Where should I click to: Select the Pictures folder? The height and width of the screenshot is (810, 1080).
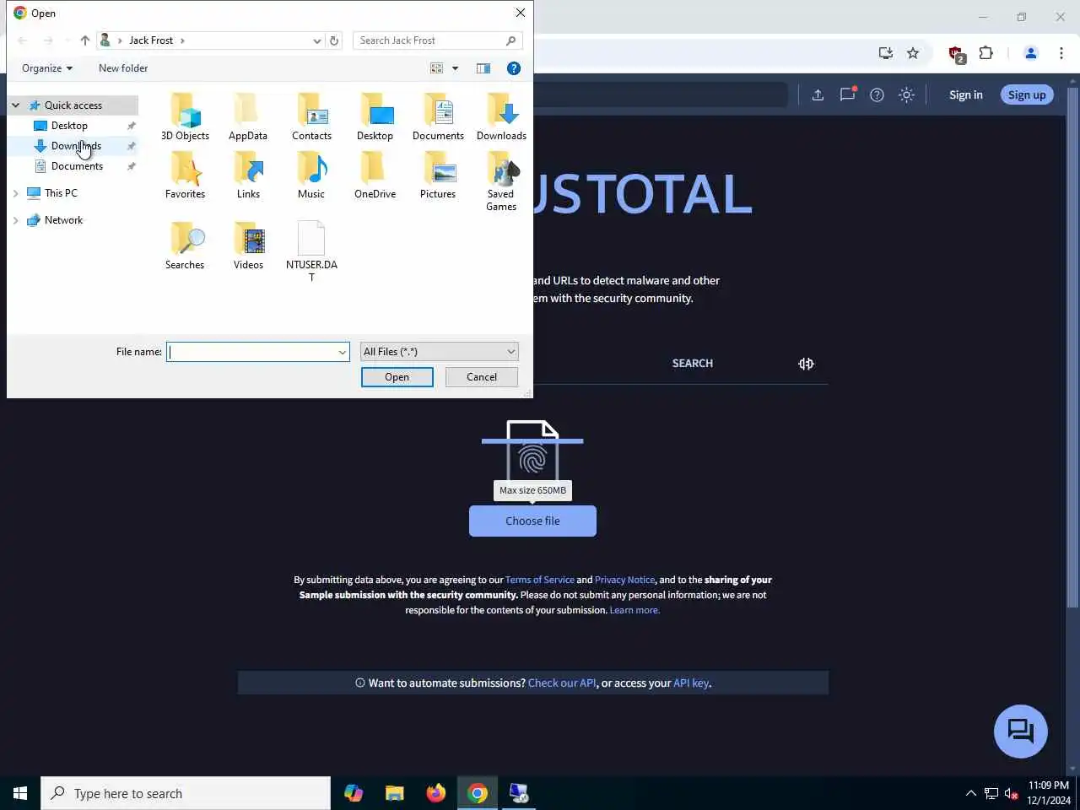pyautogui.click(x=438, y=175)
